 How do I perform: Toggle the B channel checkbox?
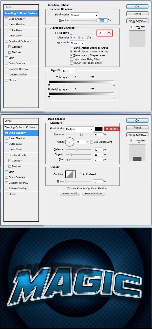pos(87,38)
